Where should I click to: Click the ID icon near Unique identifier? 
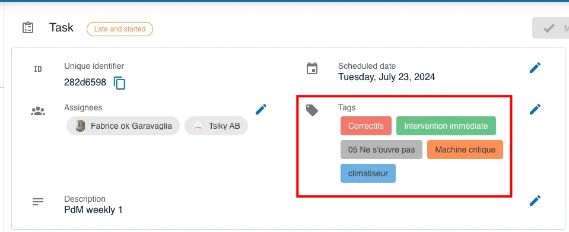[x=38, y=69]
